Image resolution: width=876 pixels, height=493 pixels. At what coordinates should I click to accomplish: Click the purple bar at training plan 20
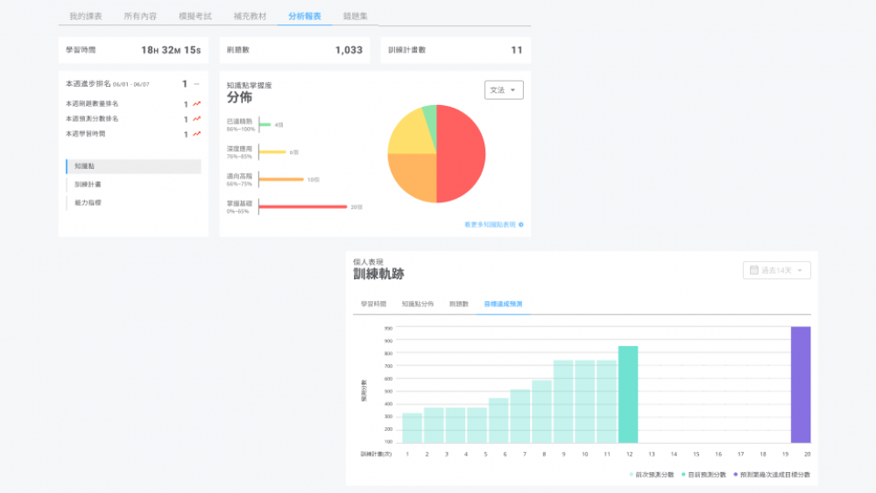(x=801, y=385)
